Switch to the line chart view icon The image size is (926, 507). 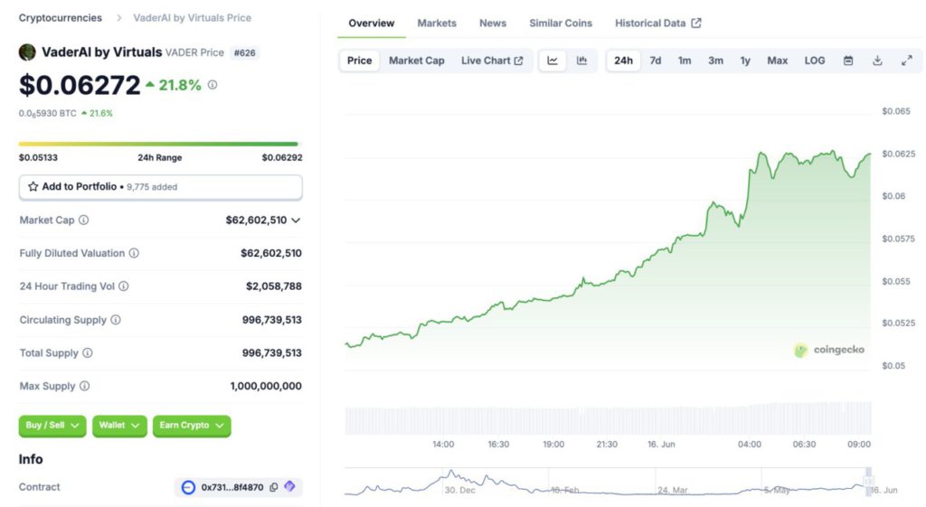(553, 61)
